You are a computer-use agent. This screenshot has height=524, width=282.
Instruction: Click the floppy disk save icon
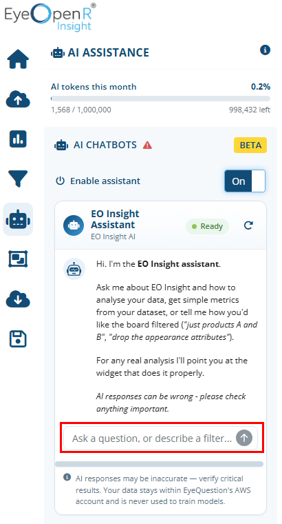[x=18, y=339]
